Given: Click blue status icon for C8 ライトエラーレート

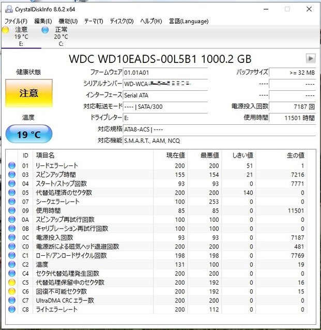Looking at the screenshot, I should [12, 309].
